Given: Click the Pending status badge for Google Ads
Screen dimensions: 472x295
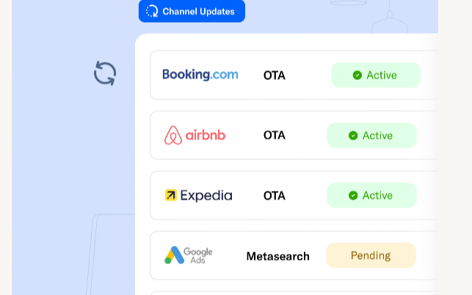Looking at the screenshot, I should (x=371, y=255).
